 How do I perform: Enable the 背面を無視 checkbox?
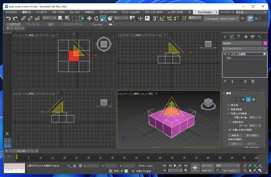tap(228, 109)
